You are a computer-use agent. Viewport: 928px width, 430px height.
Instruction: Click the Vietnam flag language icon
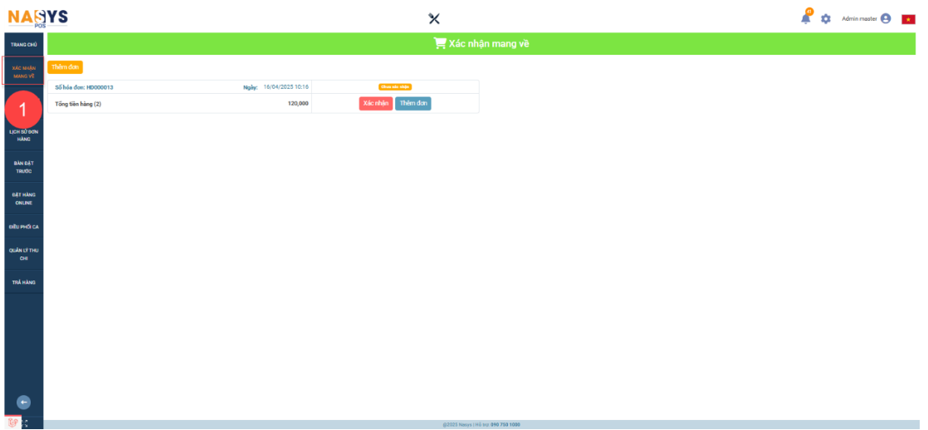908,19
